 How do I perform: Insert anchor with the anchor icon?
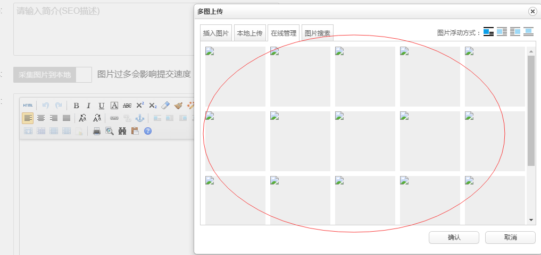click(140, 118)
